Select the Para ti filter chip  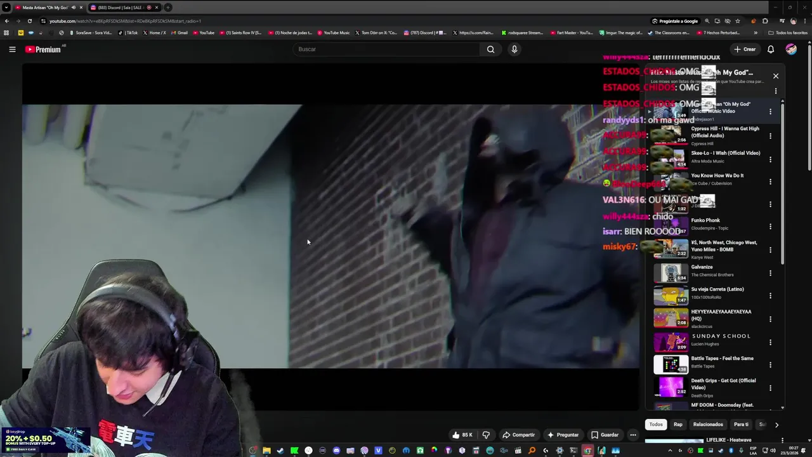pyautogui.click(x=741, y=425)
